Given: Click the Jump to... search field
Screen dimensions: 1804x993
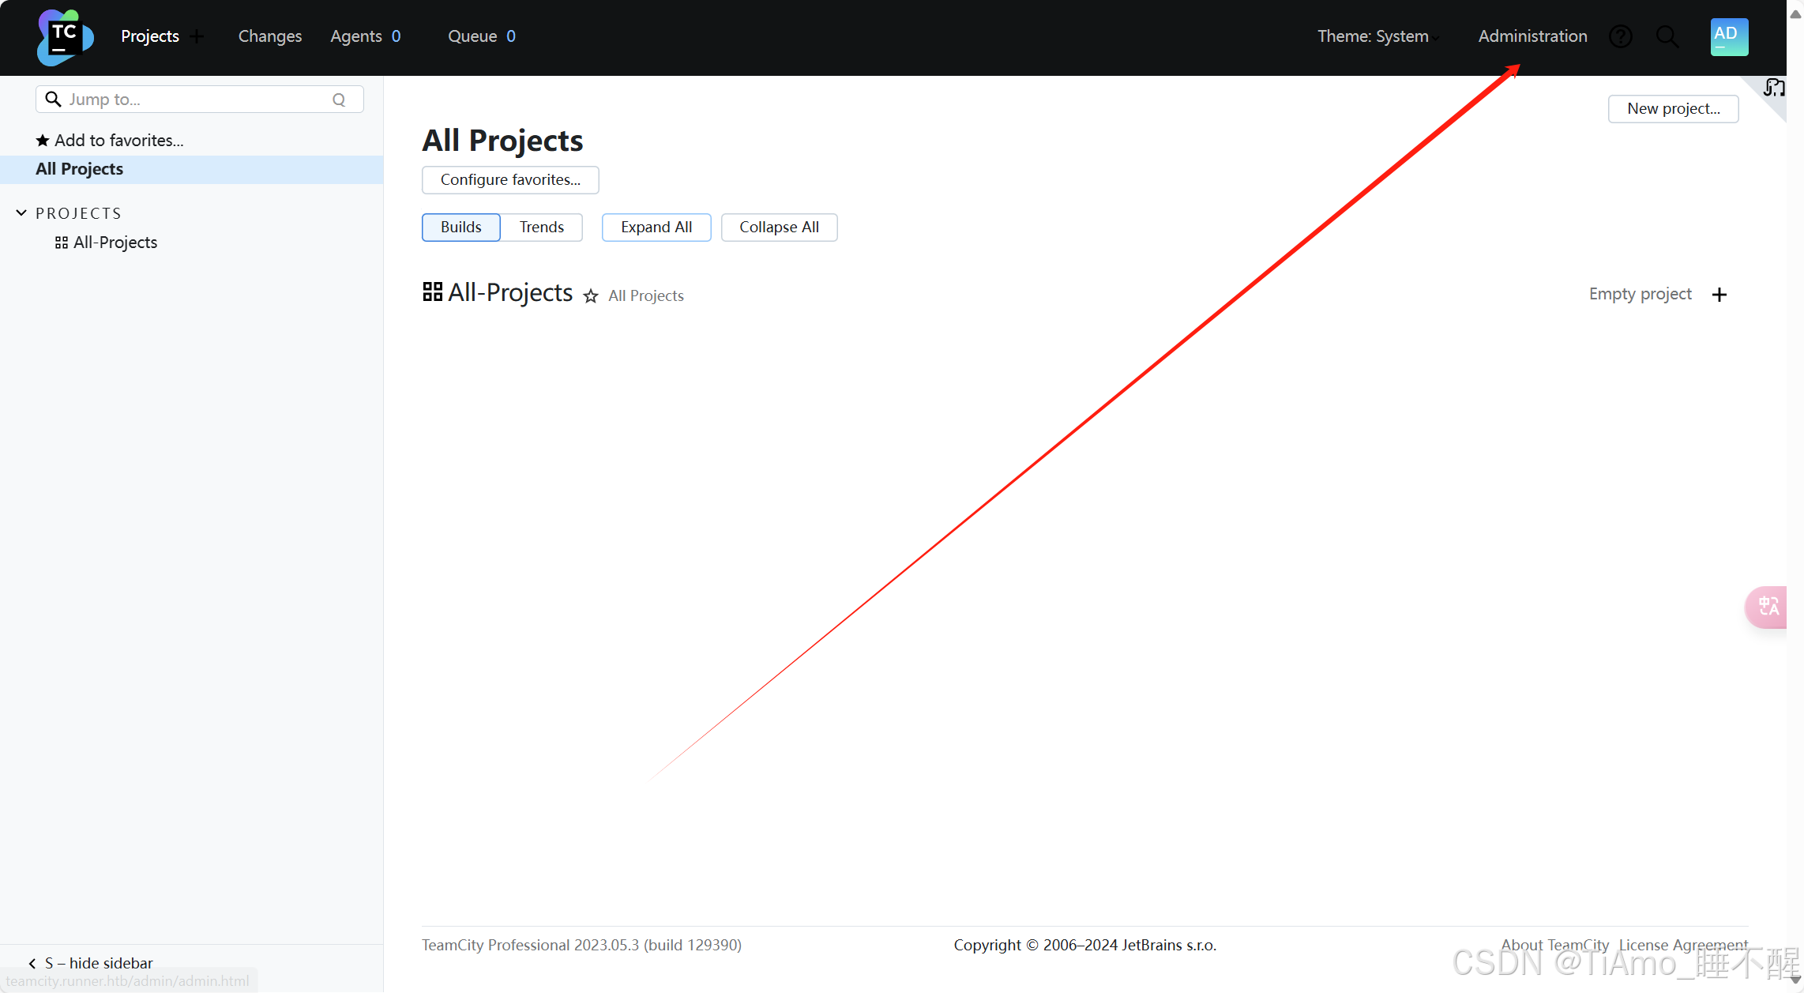Looking at the screenshot, I should tap(199, 100).
